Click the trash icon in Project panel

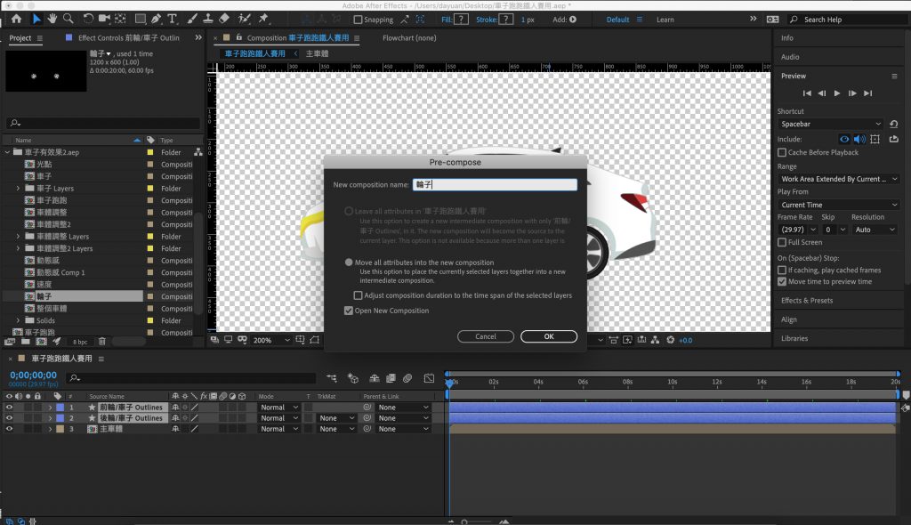[x=101, y=341]
